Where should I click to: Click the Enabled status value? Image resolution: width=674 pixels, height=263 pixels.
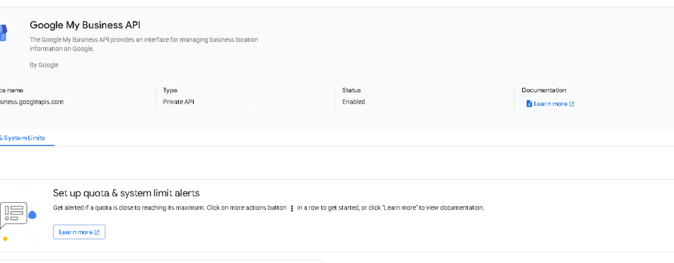click(354, 102)
